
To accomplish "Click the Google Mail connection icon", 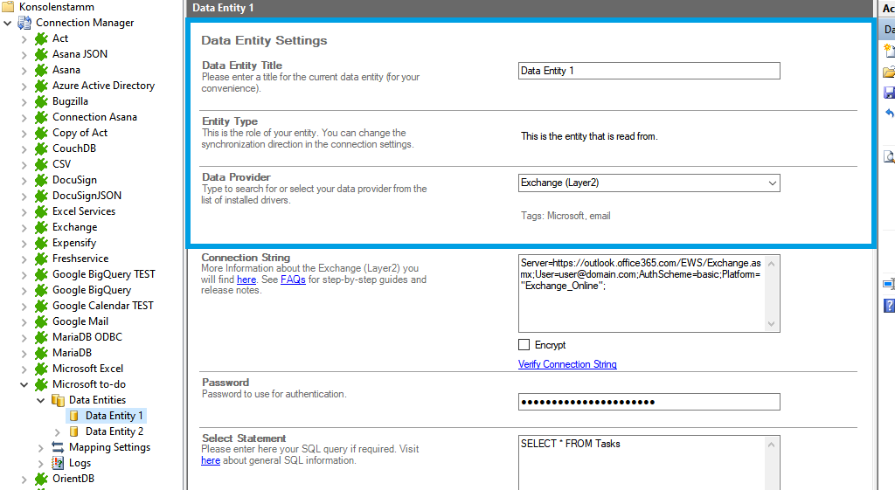I will [41, 321].
